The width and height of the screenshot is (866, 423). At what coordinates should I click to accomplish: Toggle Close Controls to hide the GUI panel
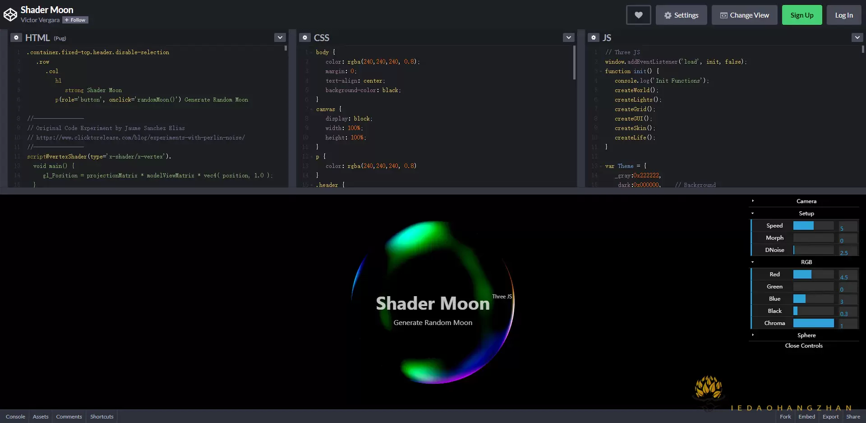click(804, 345)
